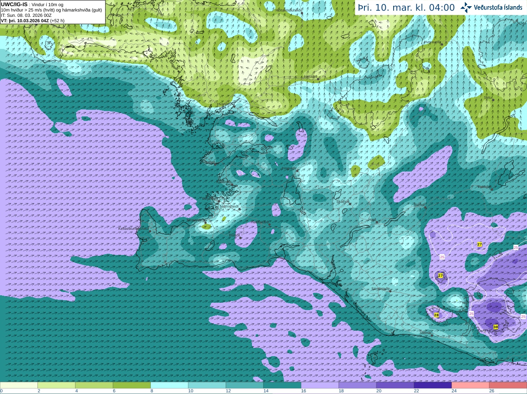The image size is (527, 394).
Task: Click the Þingvellir station label
Action: point(289,168)
